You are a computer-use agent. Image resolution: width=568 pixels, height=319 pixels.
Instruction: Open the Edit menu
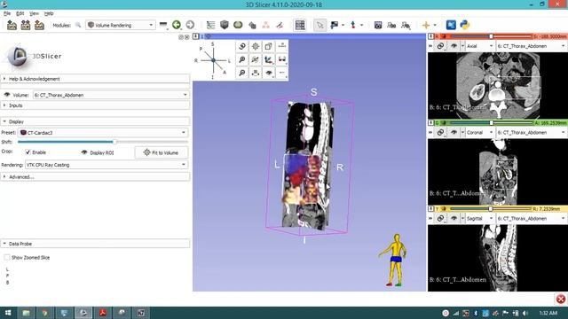[20, 13]
